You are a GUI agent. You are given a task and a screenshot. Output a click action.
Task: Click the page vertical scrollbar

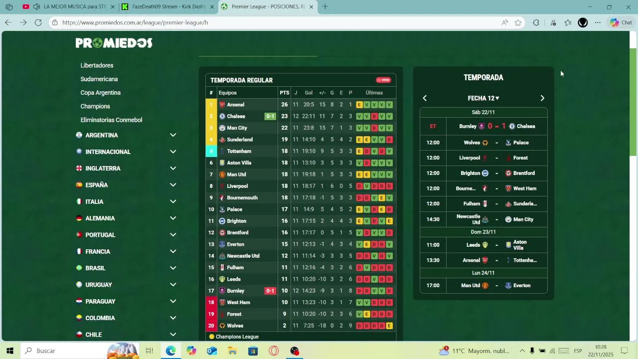click(x=633, y=102)
